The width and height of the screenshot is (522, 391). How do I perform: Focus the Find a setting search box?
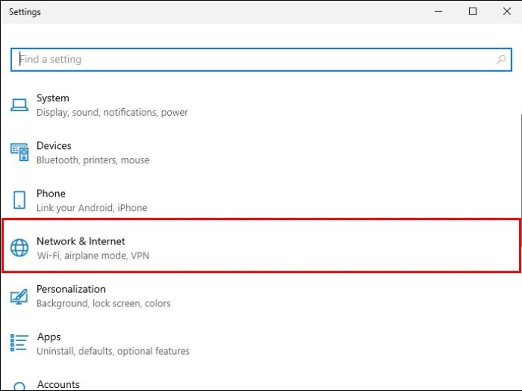pyautogui.click(x=250, y=60)
